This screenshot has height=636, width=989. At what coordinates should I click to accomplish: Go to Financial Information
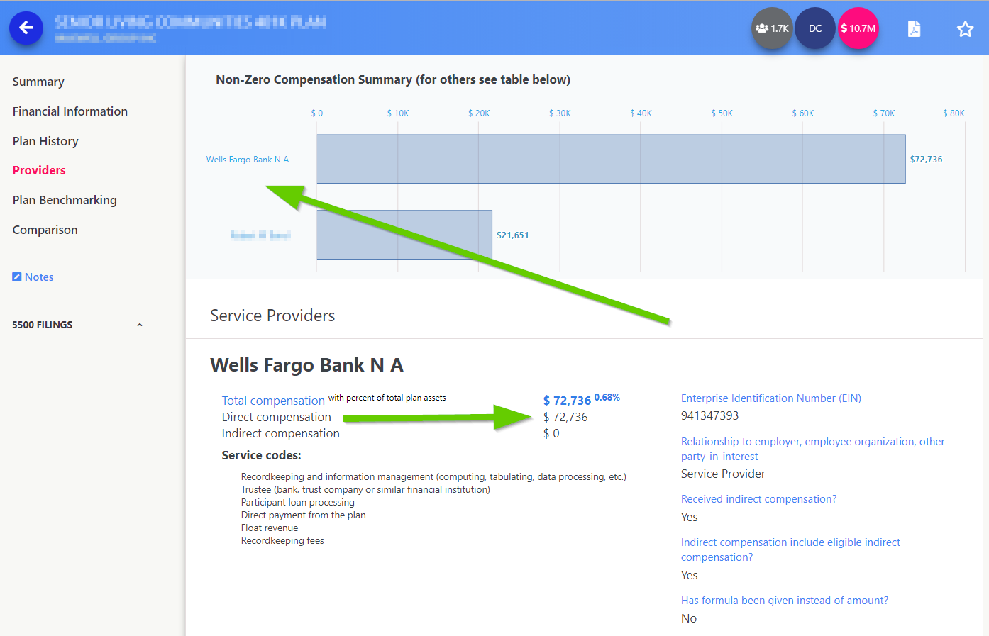coord(70,111)
